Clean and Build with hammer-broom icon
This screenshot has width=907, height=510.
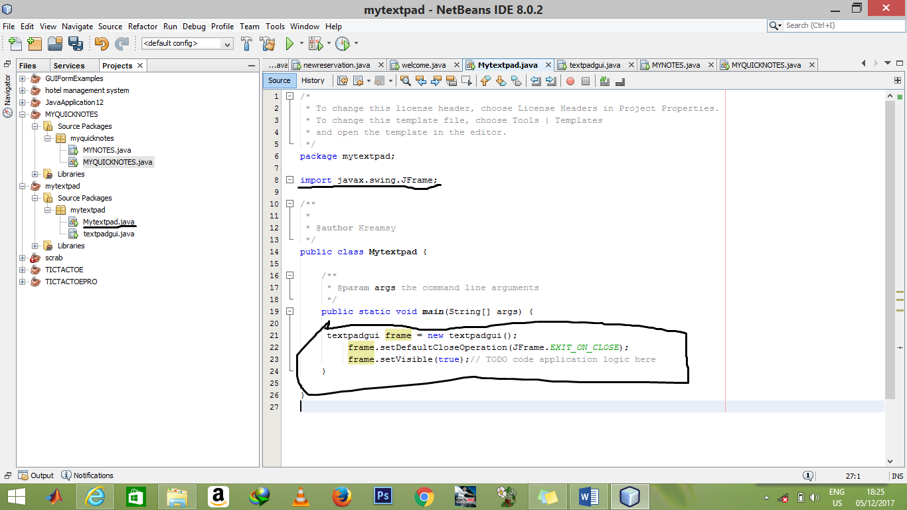[x=268, y=44]
